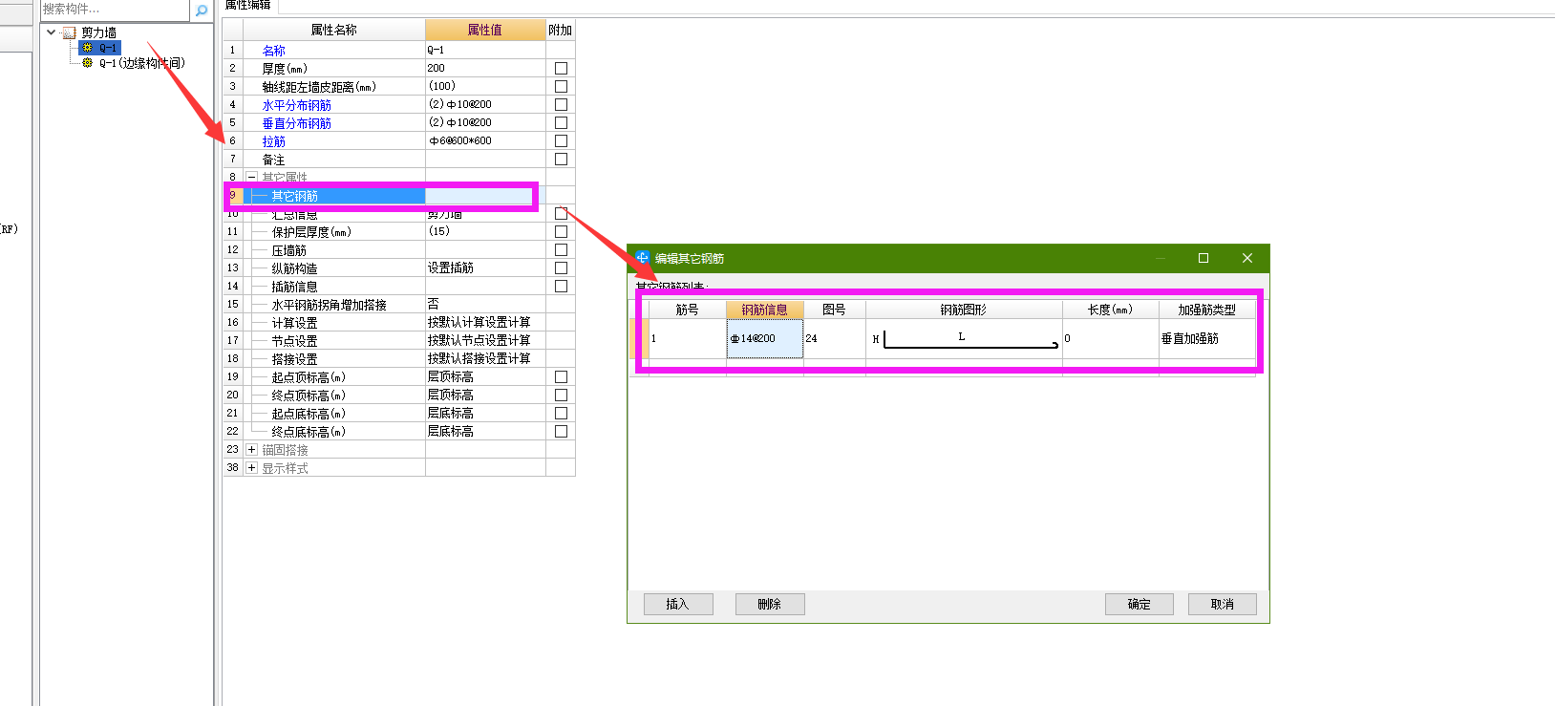Click the 编辑其它钢筋 dialog title icon
The image size is (1555, 706).
(643, 258)
